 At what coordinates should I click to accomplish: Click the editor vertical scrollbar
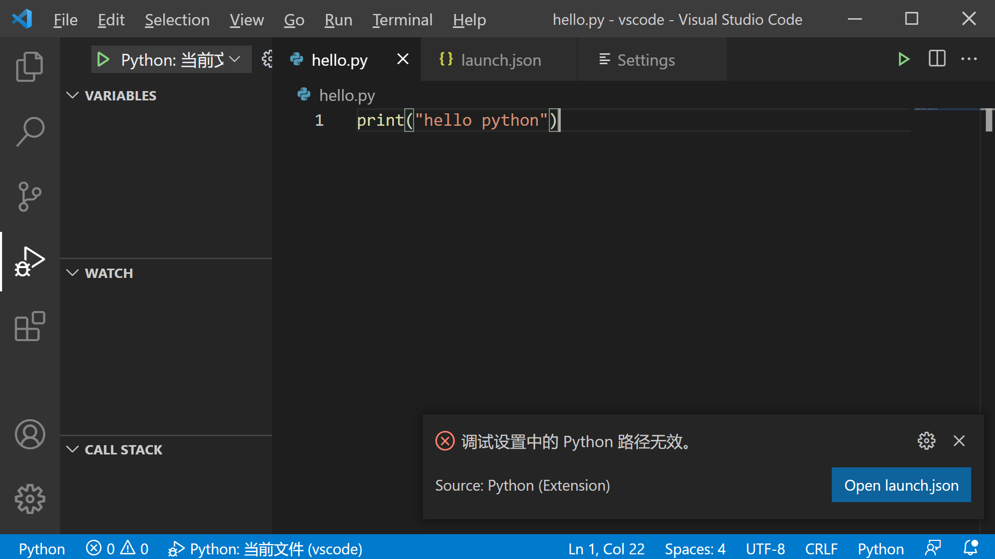(988, 120)
